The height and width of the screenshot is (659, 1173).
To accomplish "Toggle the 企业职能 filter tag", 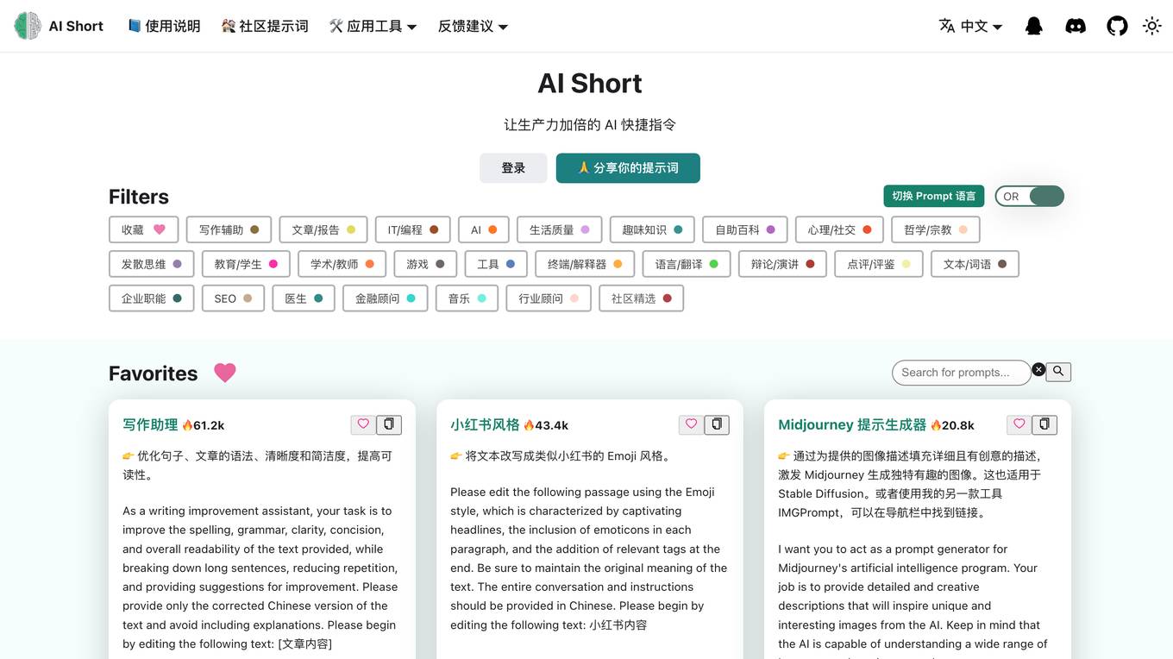I will 151,298.
